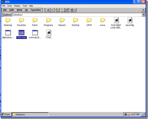The image size is (148, 119).
Task: Delete the selected item via X toolbar icon
Action: point(62,10)
